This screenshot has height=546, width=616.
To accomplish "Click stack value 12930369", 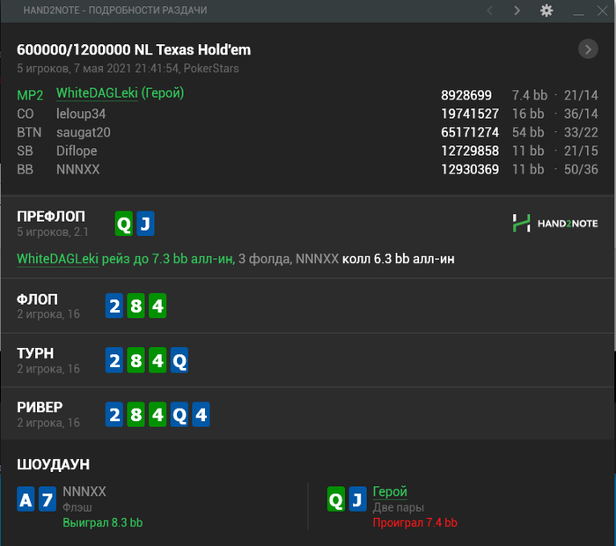I will (470, 169).
